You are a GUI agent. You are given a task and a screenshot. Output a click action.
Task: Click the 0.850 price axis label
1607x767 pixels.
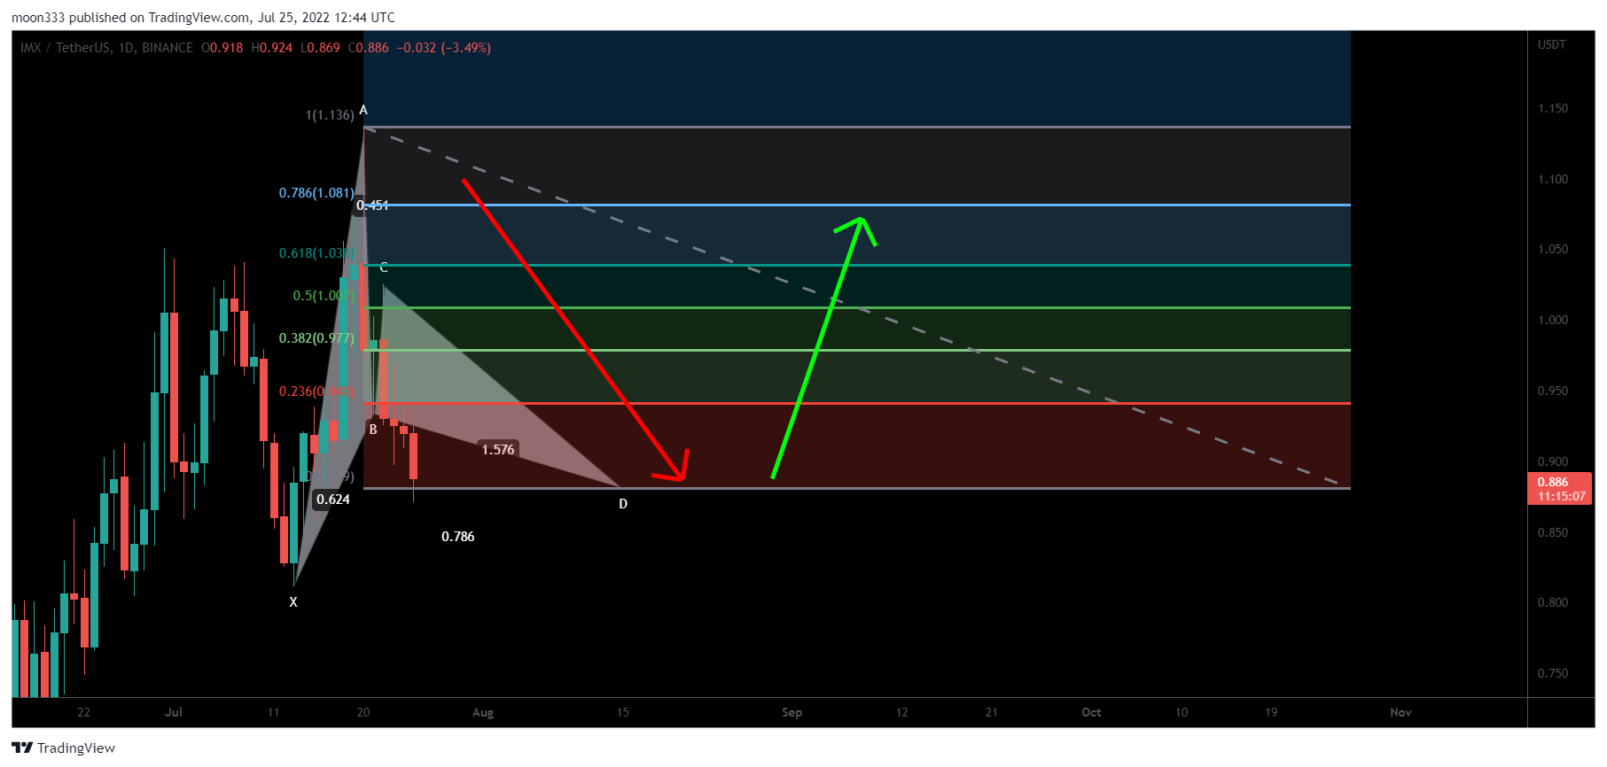point(1552,532)
